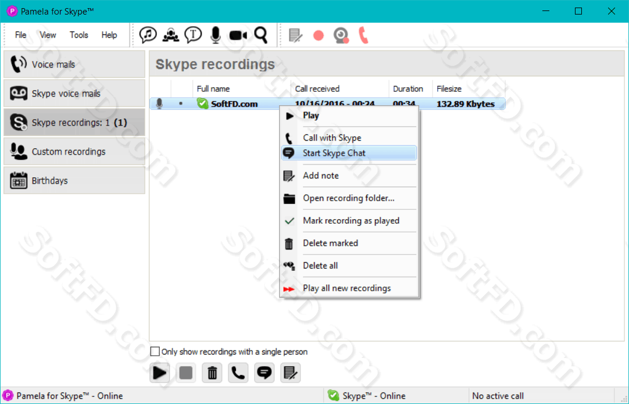Click the bottom trash delete button
This screenshot has height=404, width=629.
[x=212, y=373]
